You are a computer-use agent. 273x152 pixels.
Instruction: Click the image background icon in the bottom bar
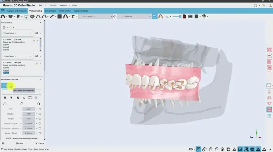240,149
